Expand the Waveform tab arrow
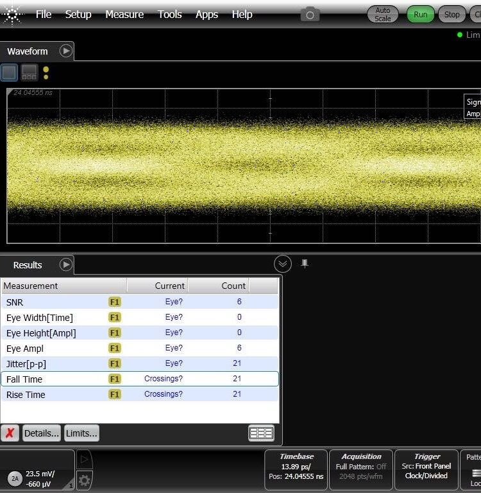The image size is (481, 493). pyautogui.click(x=65, y=51)
